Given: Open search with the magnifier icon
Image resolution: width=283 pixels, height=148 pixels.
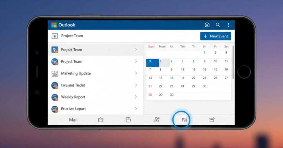Looking at the screenshot, I should coord(218,25).
